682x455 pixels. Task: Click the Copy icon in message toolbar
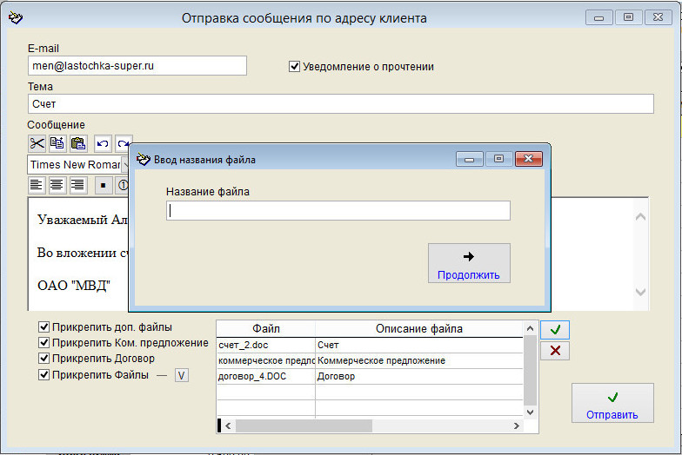point(57,143)
